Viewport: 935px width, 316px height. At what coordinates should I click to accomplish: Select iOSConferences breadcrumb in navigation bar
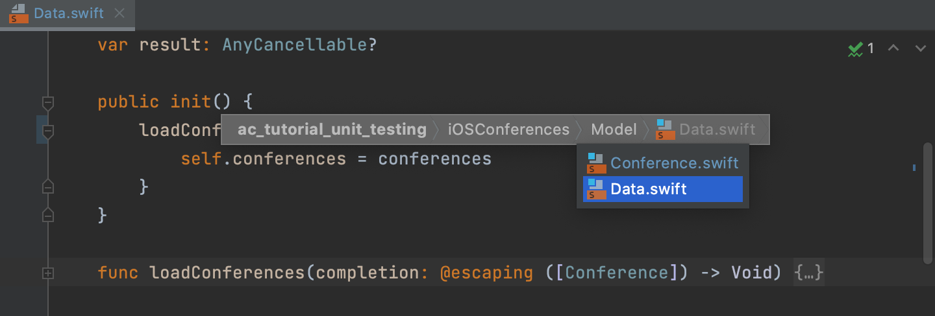click(x=508, y=130)
